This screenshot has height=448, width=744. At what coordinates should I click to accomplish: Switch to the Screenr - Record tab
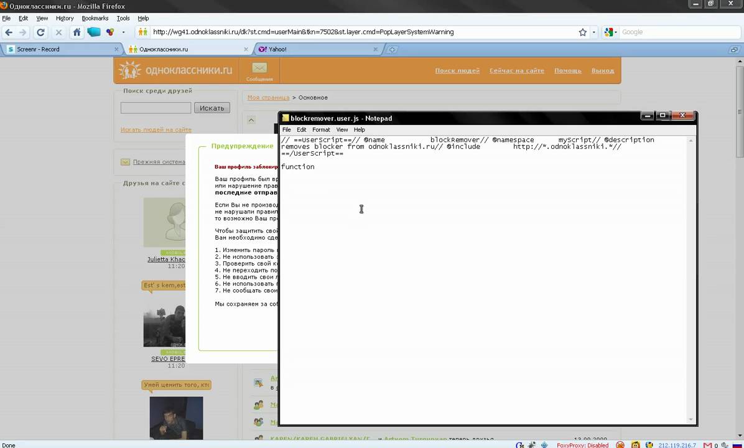point(62,49)
